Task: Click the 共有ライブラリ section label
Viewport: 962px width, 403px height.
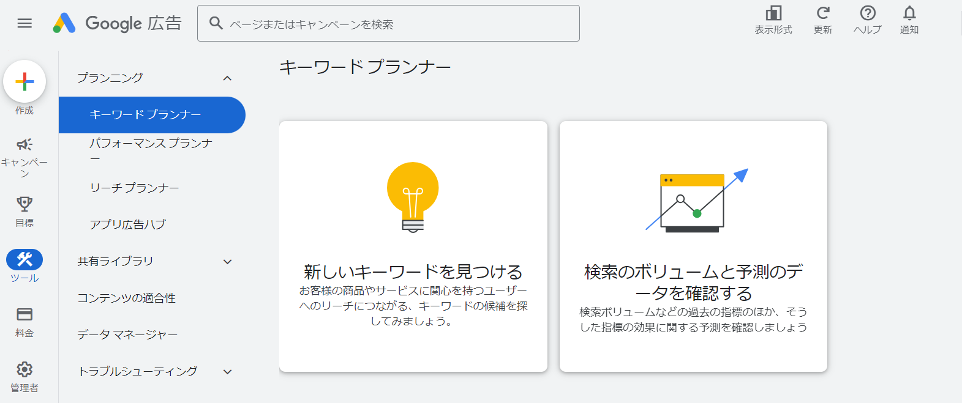Action: pyautogui.click(x=115, y=261)
